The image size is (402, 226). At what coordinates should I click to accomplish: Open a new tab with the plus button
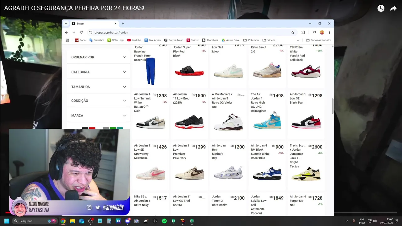(x=123, y=24)
